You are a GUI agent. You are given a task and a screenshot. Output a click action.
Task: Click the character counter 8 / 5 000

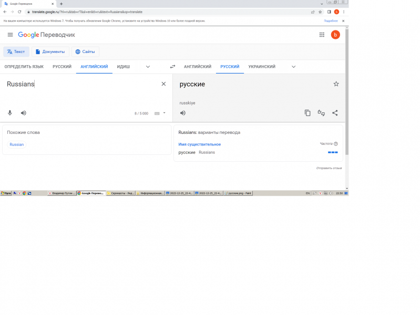click(141, 113)
